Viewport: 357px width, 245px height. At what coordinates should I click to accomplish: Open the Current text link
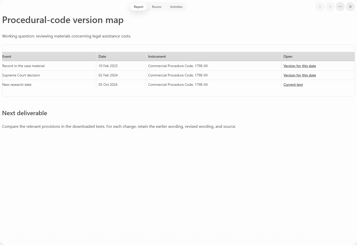(293, 85)
